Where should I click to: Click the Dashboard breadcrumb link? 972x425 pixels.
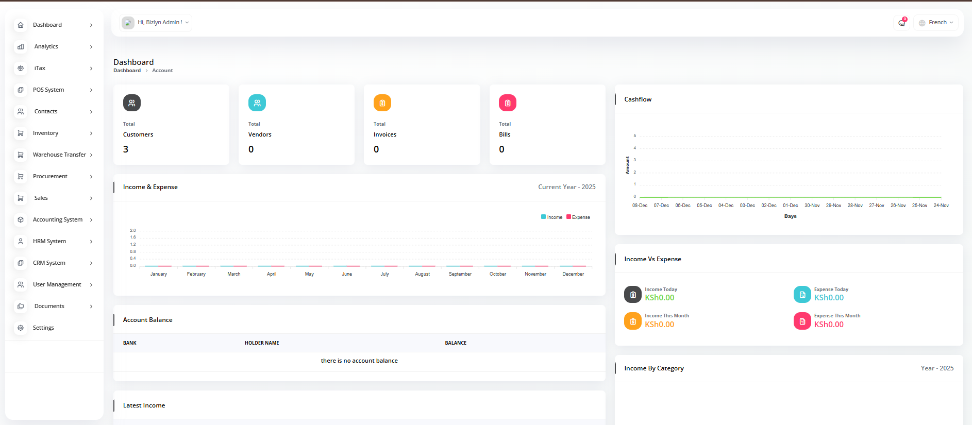click(127, 71)
